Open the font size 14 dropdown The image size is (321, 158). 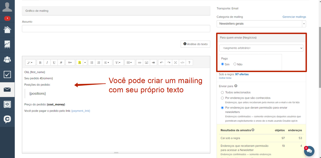coord(70,62)
